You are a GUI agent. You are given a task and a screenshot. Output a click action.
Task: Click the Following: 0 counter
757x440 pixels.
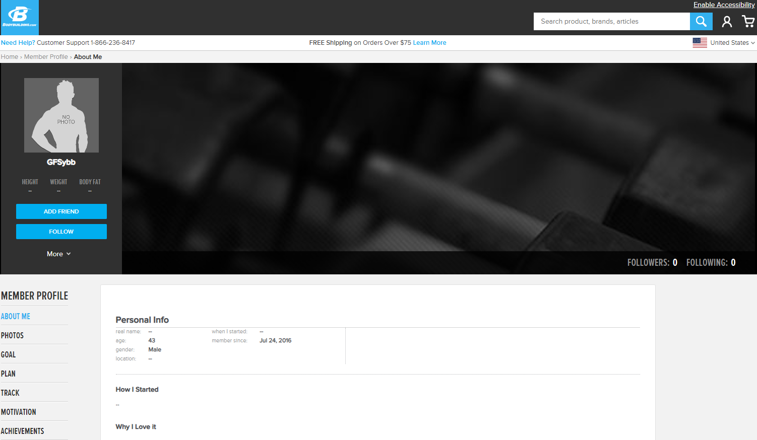(711, 262)
